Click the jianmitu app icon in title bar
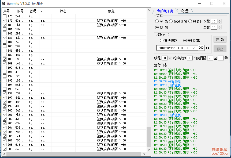The image size is (231, 158). tap(4, 3)
